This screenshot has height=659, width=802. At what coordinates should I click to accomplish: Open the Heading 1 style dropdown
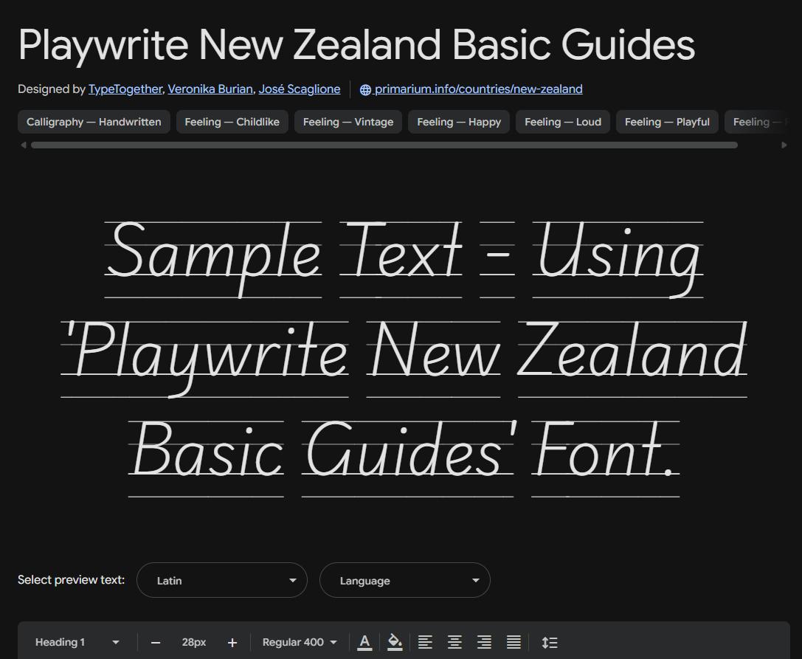(77, 642)
